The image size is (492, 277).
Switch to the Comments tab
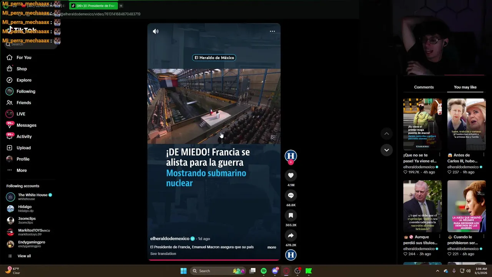pos(424,87)
